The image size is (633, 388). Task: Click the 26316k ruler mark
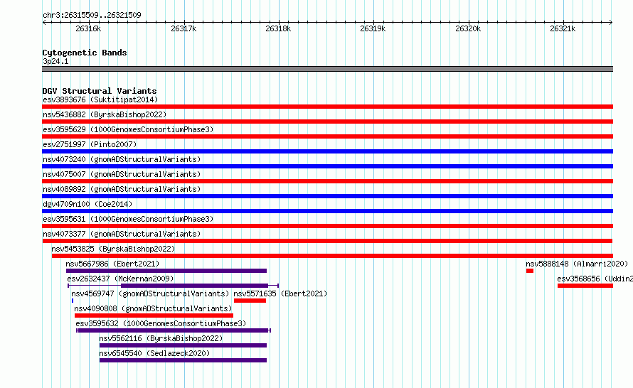pos(88,28)
